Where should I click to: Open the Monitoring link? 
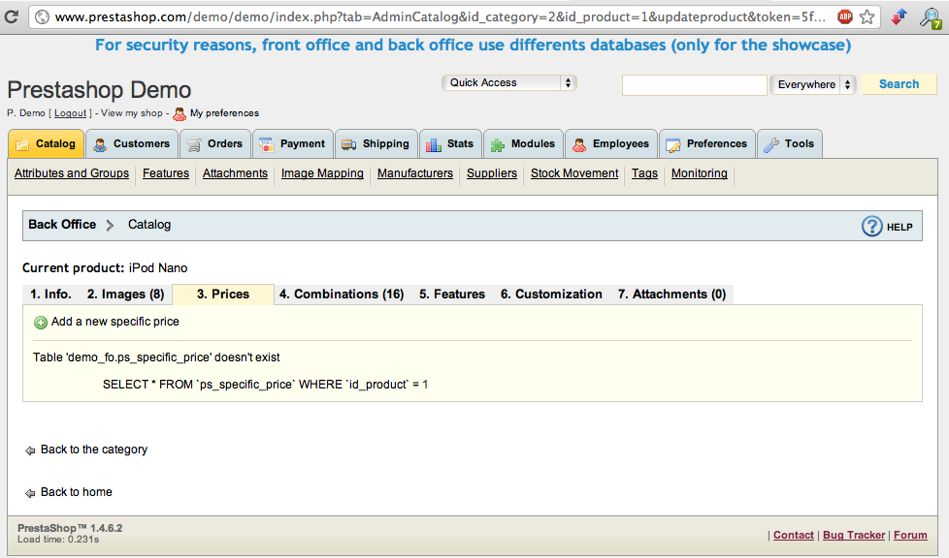[x=699, y=173]
